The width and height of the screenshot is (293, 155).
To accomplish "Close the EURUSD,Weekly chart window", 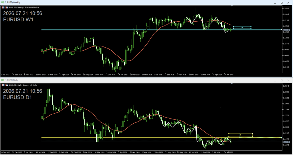I will pyautogui.click(x=288, y=3).
